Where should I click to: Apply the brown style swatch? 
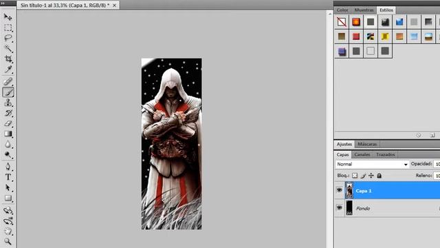pos(342,37)
